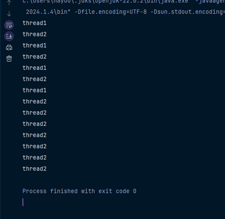Select the first thread1 output line
225x219 pixels.
point(35,23)
